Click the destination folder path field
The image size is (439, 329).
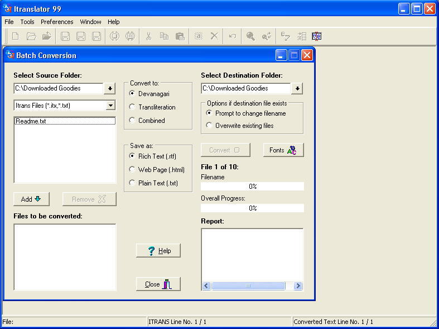pos(246,88)
